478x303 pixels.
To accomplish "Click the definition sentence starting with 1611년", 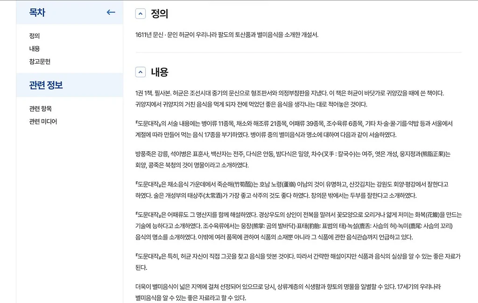I will 226,35.
